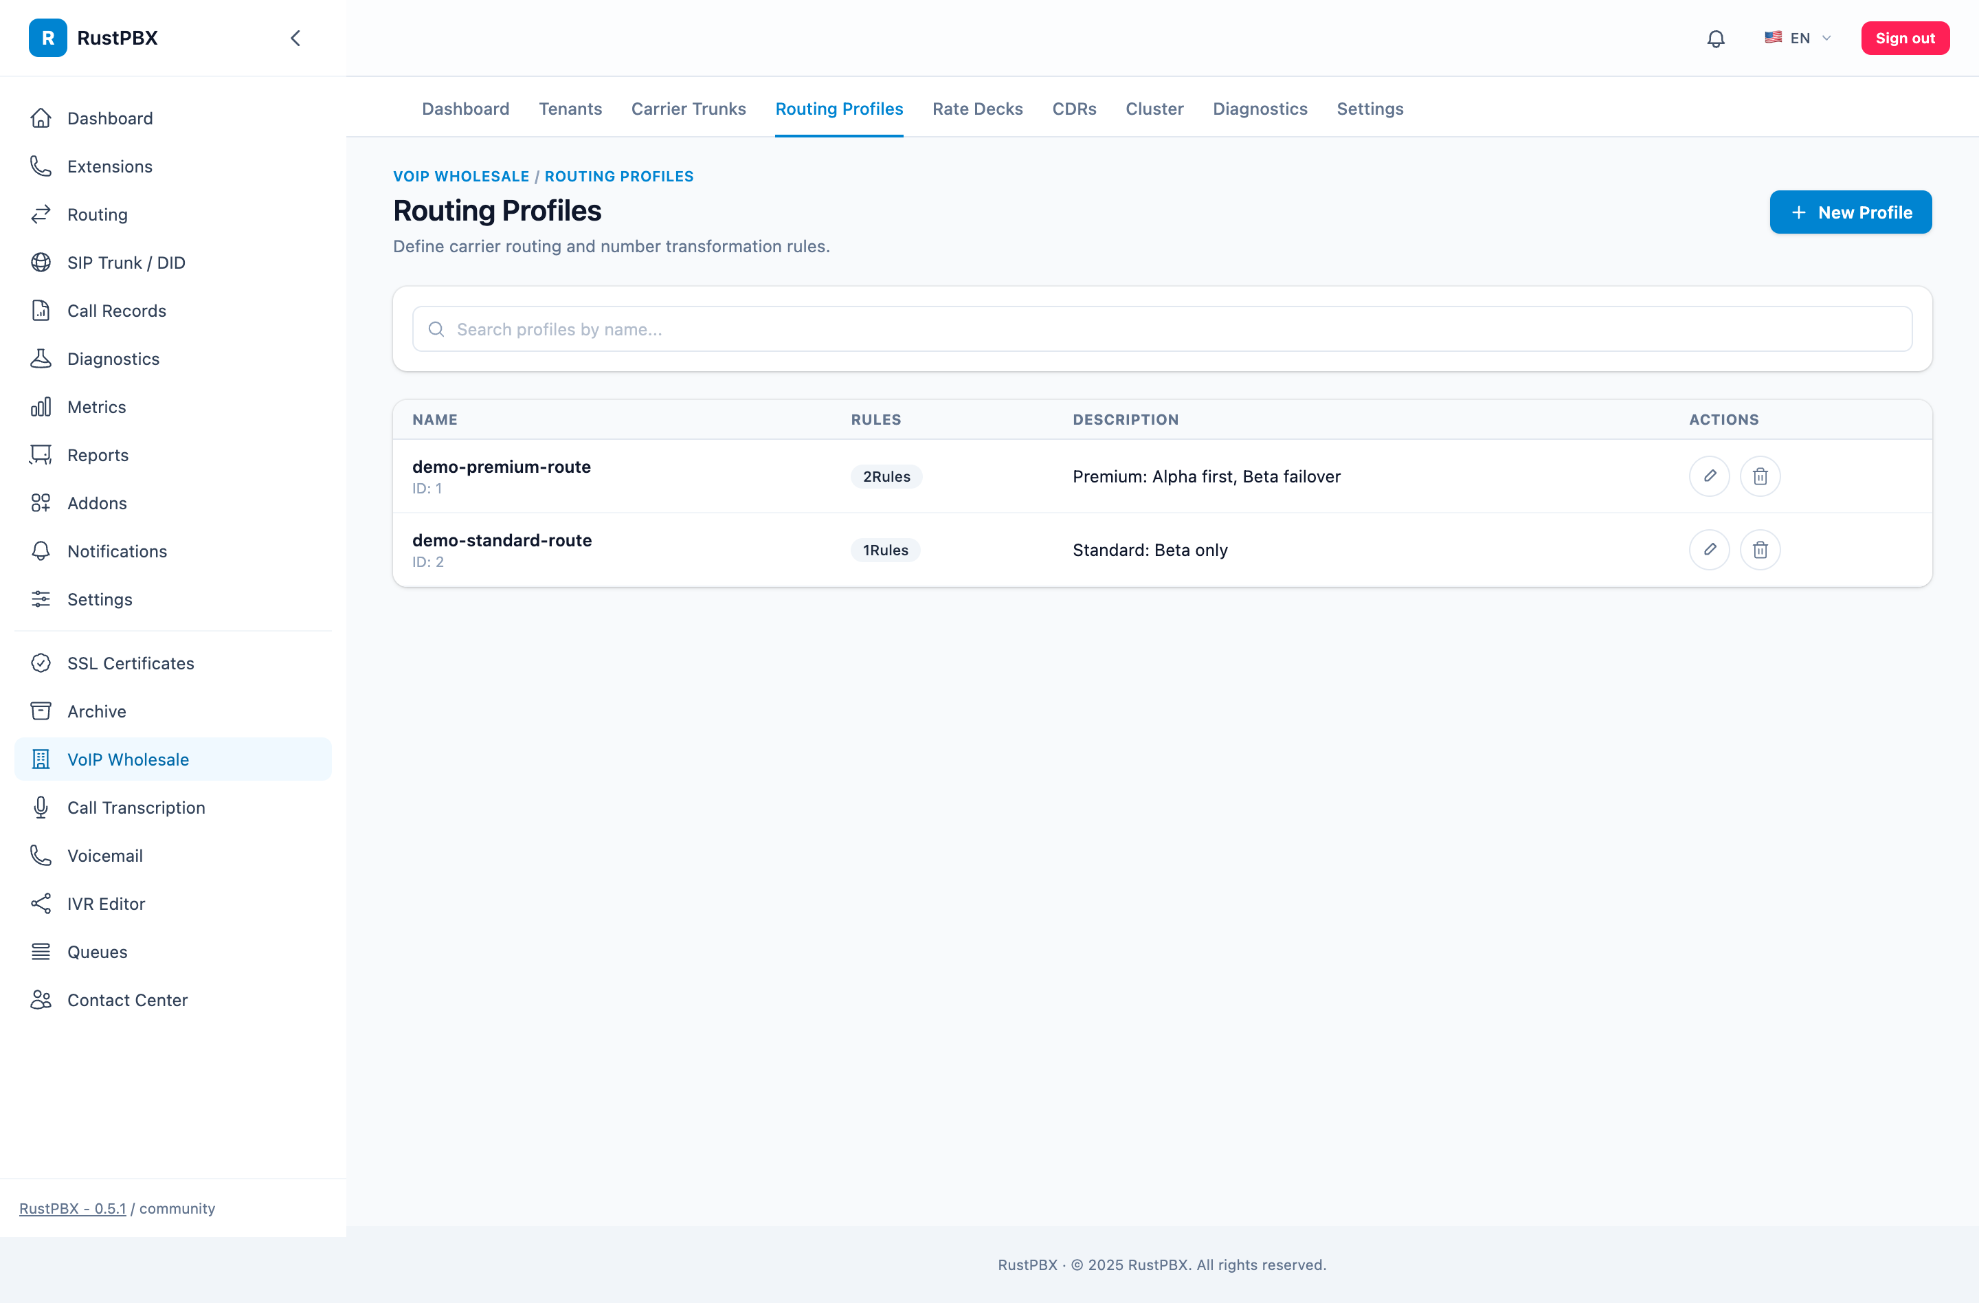Select VoIP Wholesale in the sidebar

coord(173,759)
